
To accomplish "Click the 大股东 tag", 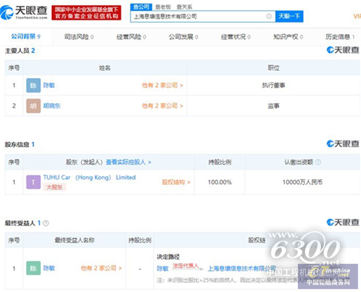I will 54,187.
